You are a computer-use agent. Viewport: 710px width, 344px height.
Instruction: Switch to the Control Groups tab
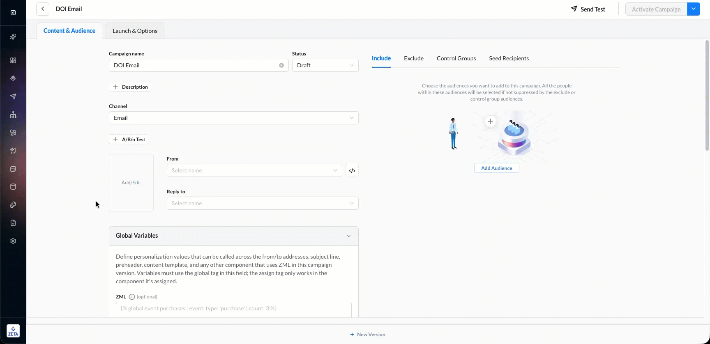(456, 58)
